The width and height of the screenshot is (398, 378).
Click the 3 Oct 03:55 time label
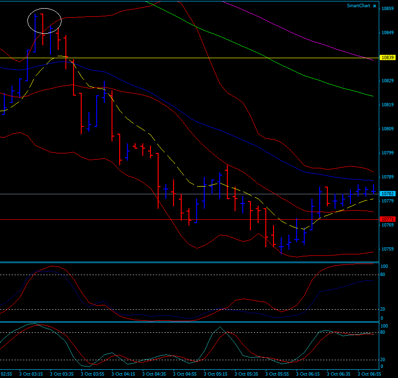click(x=92, y=374)
